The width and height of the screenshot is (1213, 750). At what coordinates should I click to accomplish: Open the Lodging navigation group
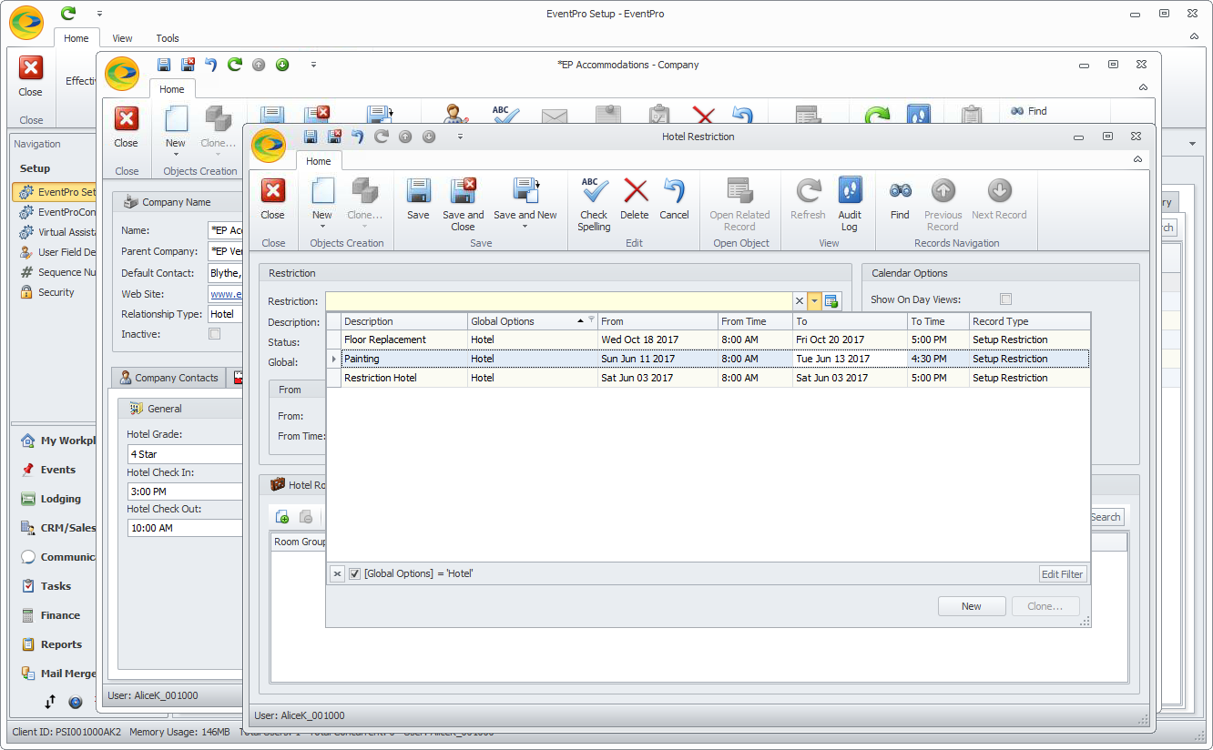click(60, 499)
